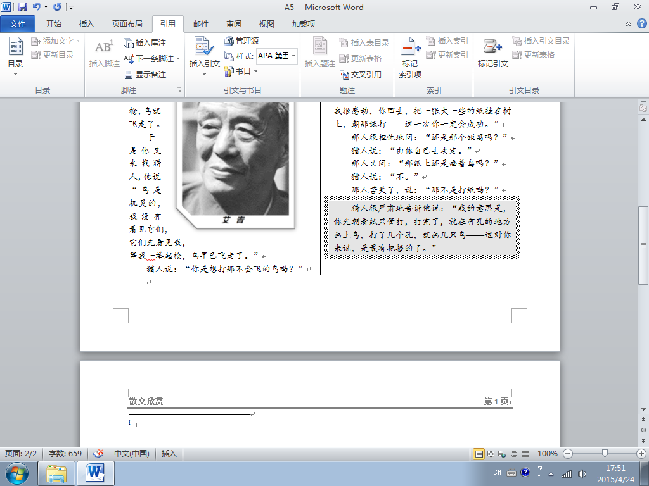This screenshot has width=649, height=486.
Task: Click 交叉引用 cross-reference
Action: (x=361, y=75)
